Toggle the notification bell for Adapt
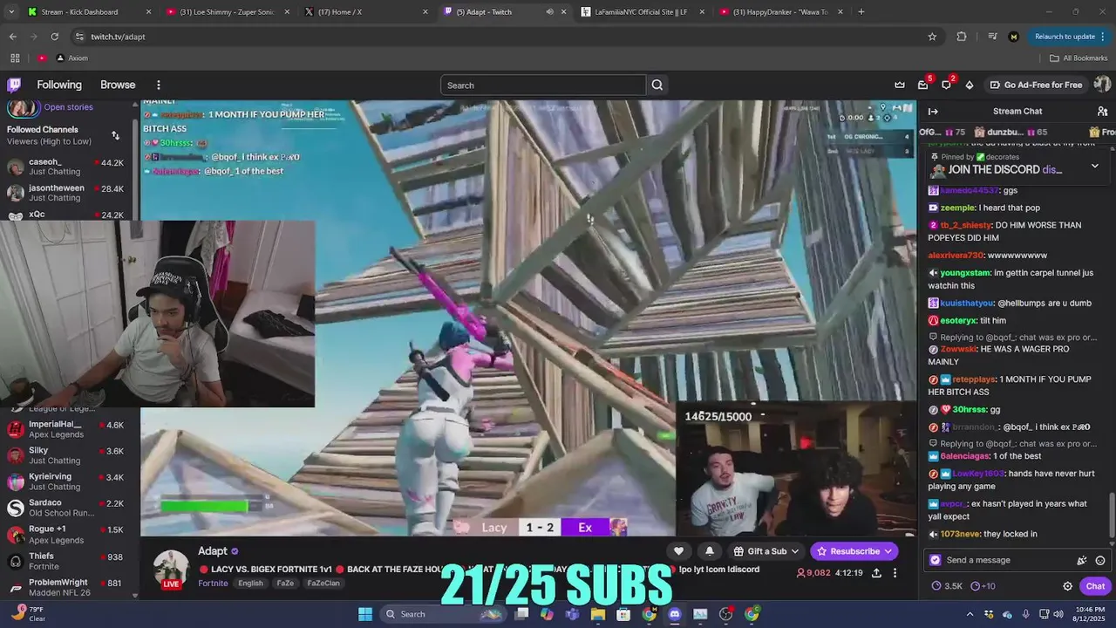Viewport: 1116px width, 628px height. (709, 551)
